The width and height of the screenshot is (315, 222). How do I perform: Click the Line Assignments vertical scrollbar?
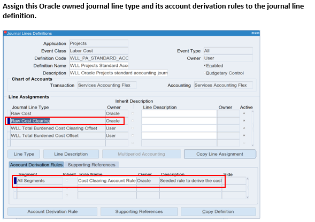coord(252,128)
